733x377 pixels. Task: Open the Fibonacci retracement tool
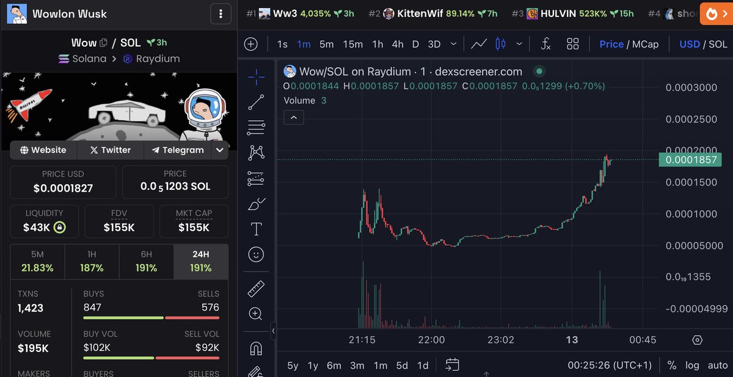[x=257, y=128]
